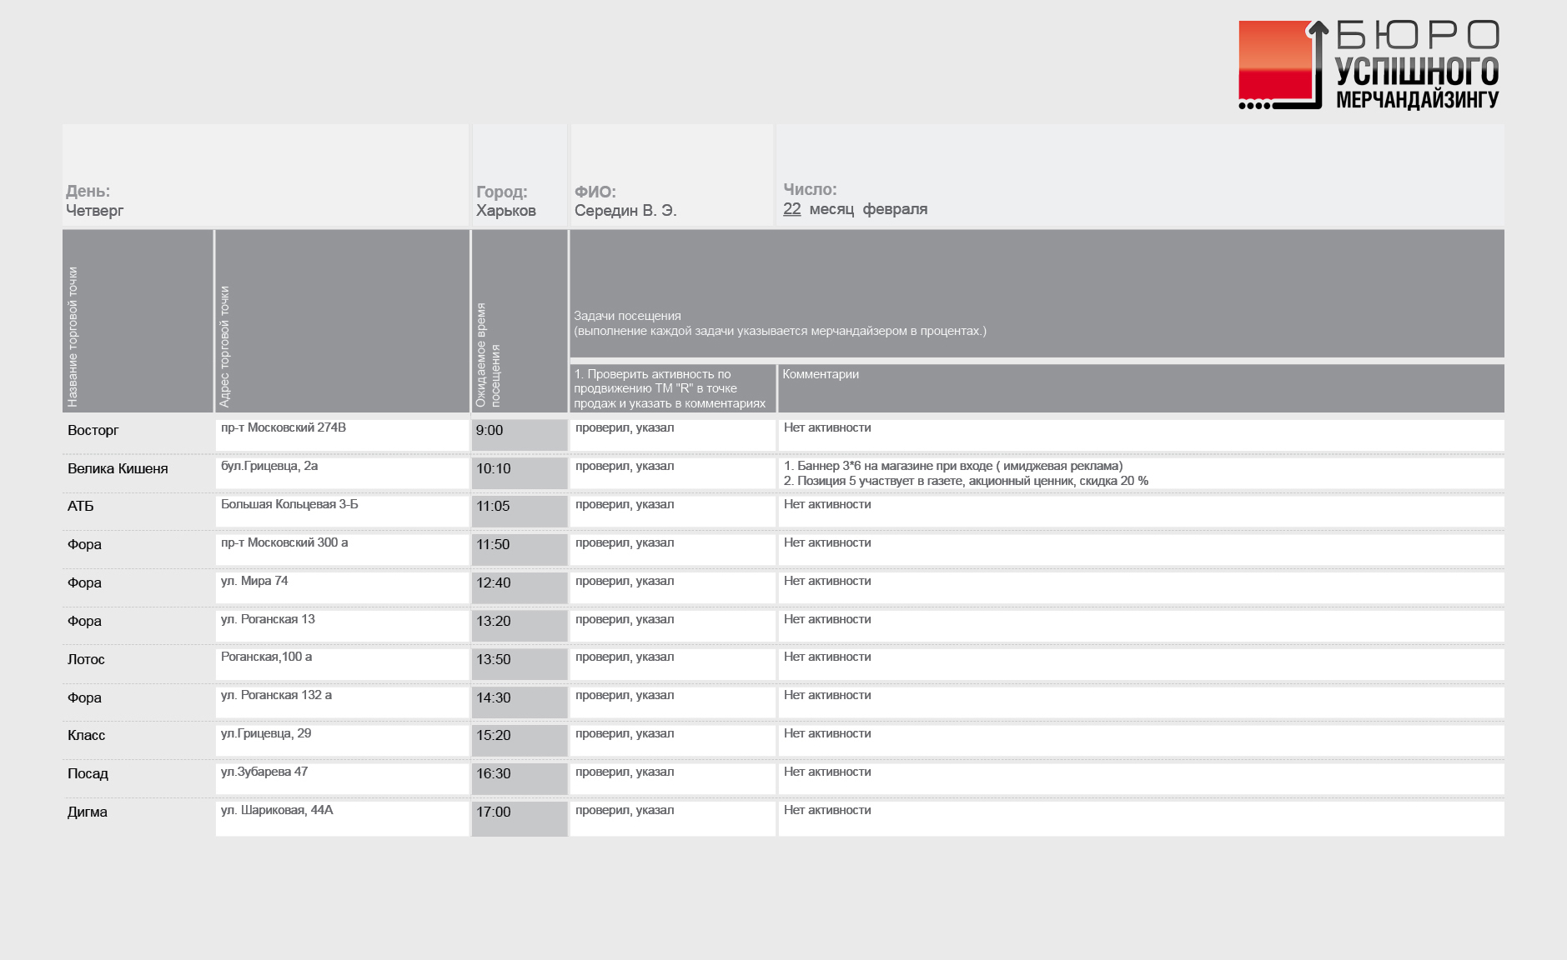This screenshot has height=960, width=1567.
Task: Click address ул.Зубарева 47
Action: [x=264, y=772]
